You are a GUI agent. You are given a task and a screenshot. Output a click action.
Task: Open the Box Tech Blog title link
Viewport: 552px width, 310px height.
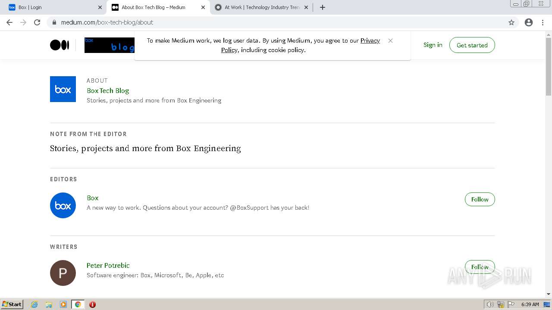click(108, 90)
